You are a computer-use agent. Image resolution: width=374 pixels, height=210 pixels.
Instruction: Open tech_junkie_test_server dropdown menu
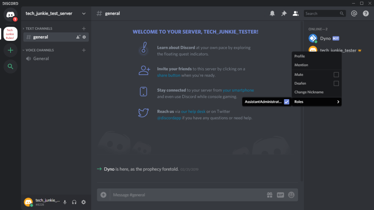click(x=84, y=13)
